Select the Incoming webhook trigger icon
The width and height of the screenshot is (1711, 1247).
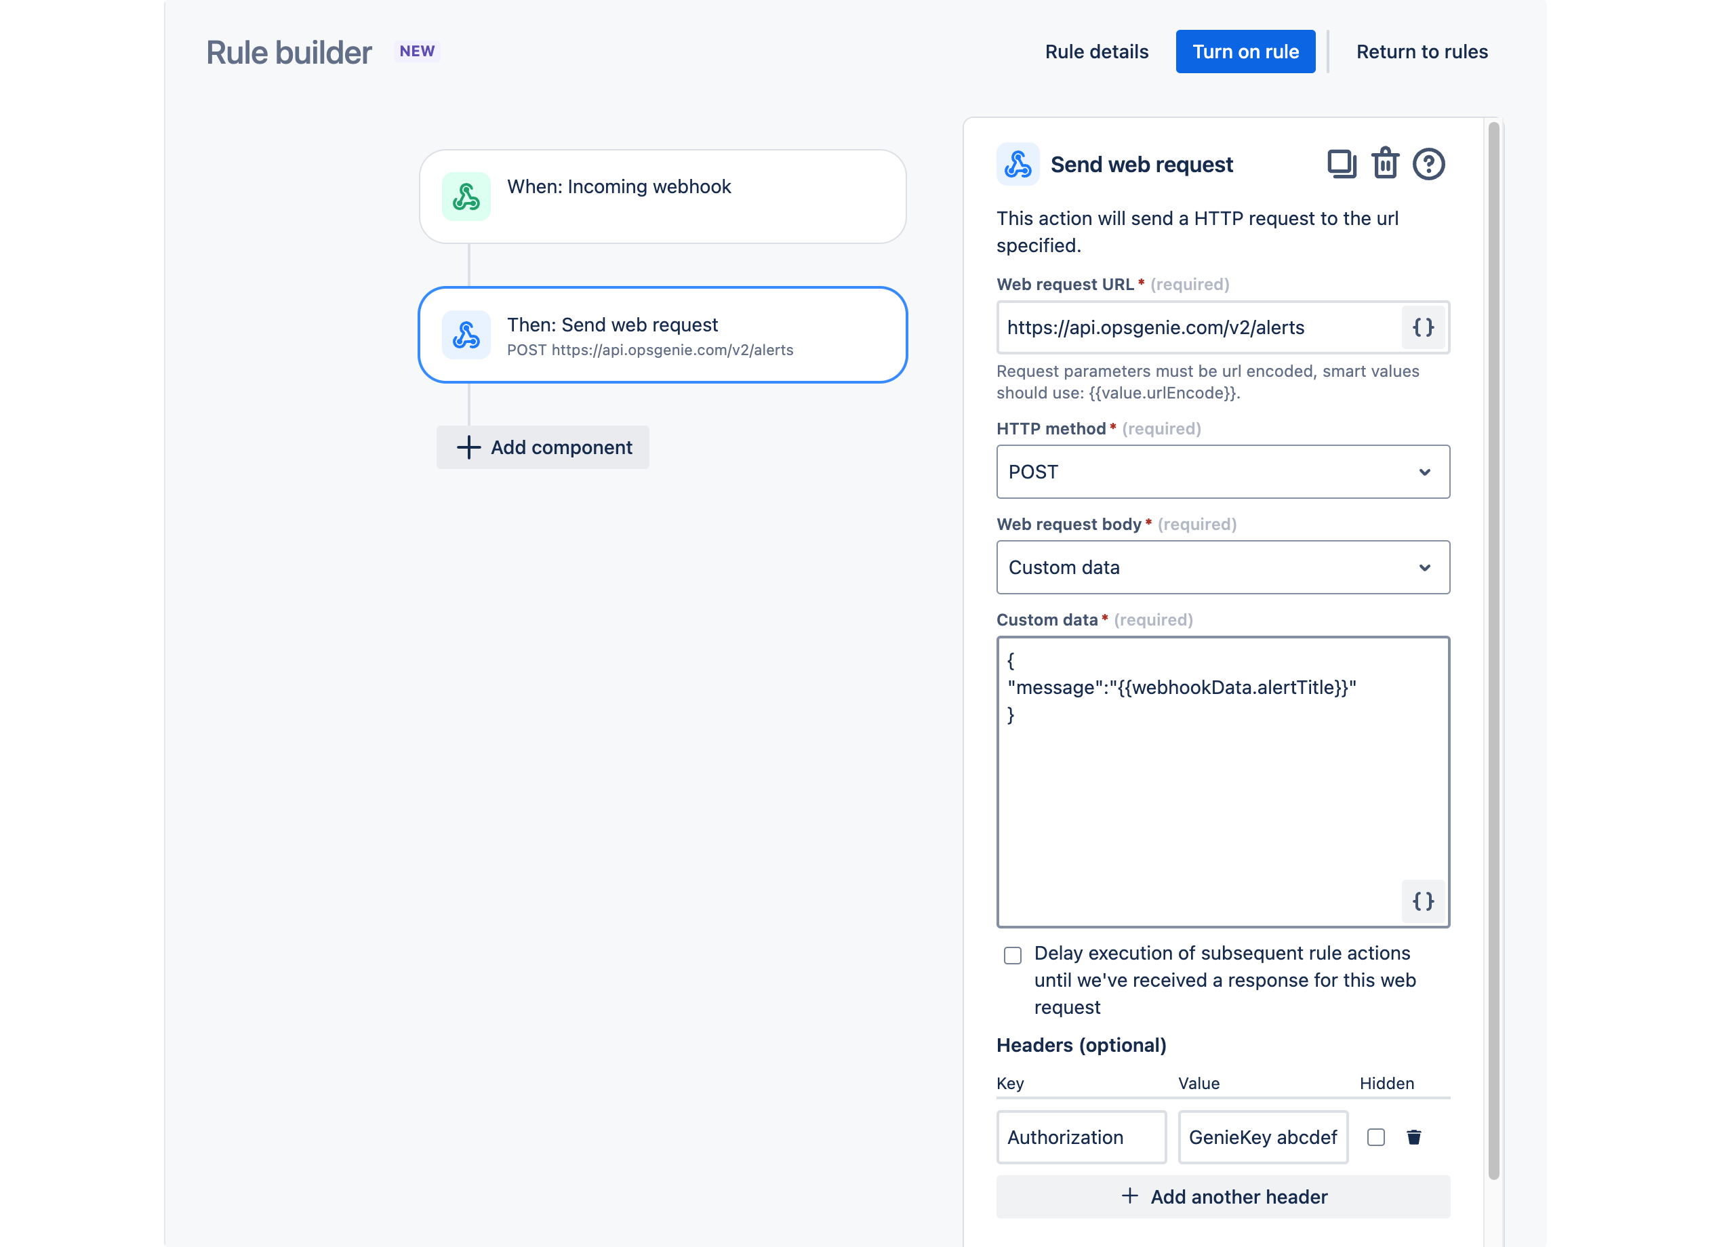pos(466,195)
